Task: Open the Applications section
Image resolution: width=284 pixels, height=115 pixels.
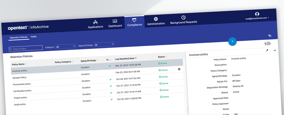Action: (95, 24)
